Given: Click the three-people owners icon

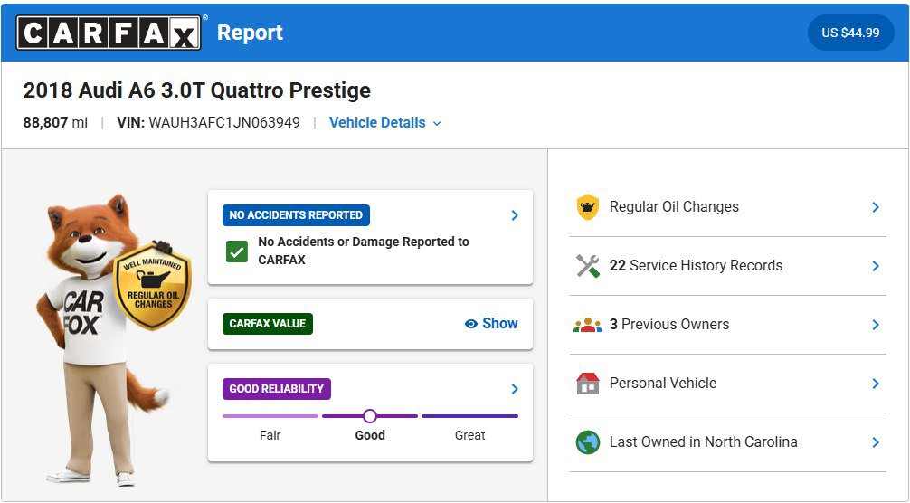Looking at the screenshot, I should tap(588, 325).
